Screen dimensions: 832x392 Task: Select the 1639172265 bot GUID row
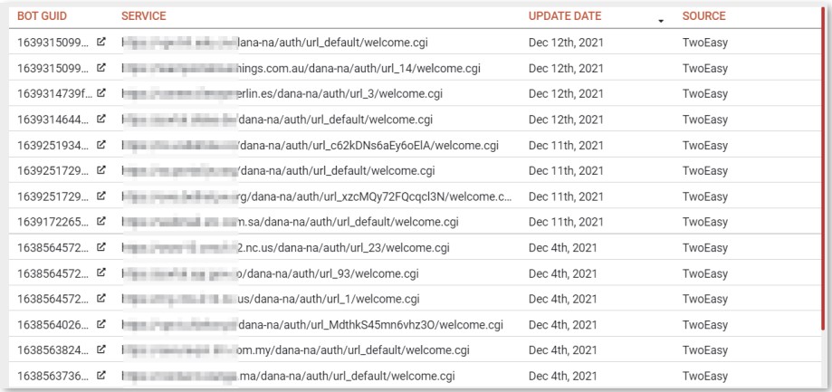(415, 222)
